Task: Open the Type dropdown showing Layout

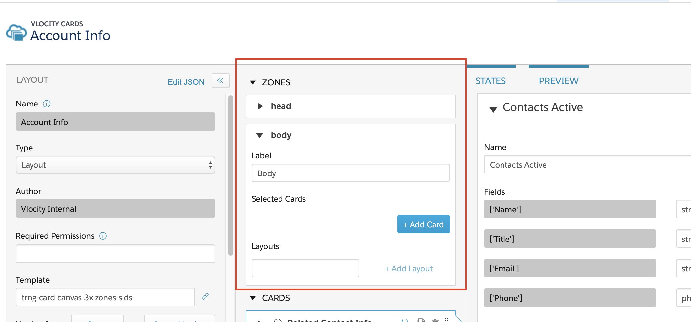Action: pos(116,165)
